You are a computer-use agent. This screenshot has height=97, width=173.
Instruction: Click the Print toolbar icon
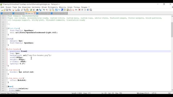pos(18,10)
